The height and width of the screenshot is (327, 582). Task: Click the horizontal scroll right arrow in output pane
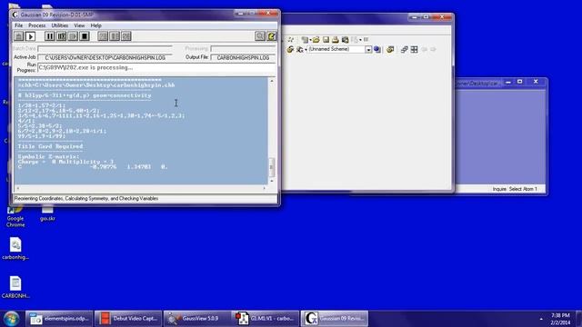click(265, 188)
